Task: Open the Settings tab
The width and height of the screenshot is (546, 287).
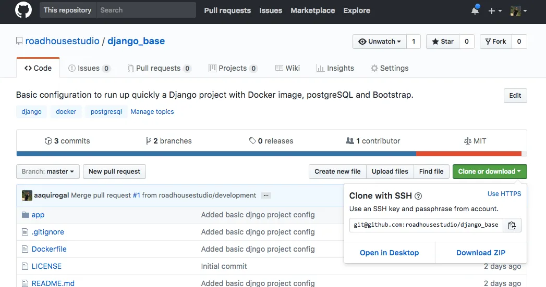Action: pos(390,68)
